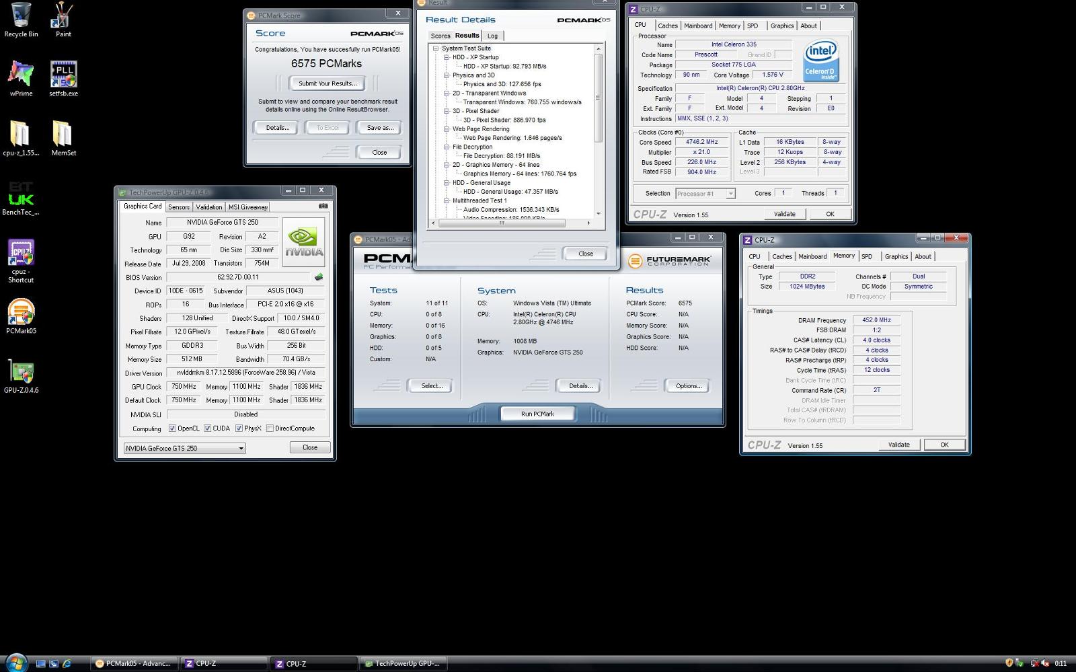Open the MSI Giveaway tab in GPU-Z
The image size is (1076, 672).
click(248, 207)
